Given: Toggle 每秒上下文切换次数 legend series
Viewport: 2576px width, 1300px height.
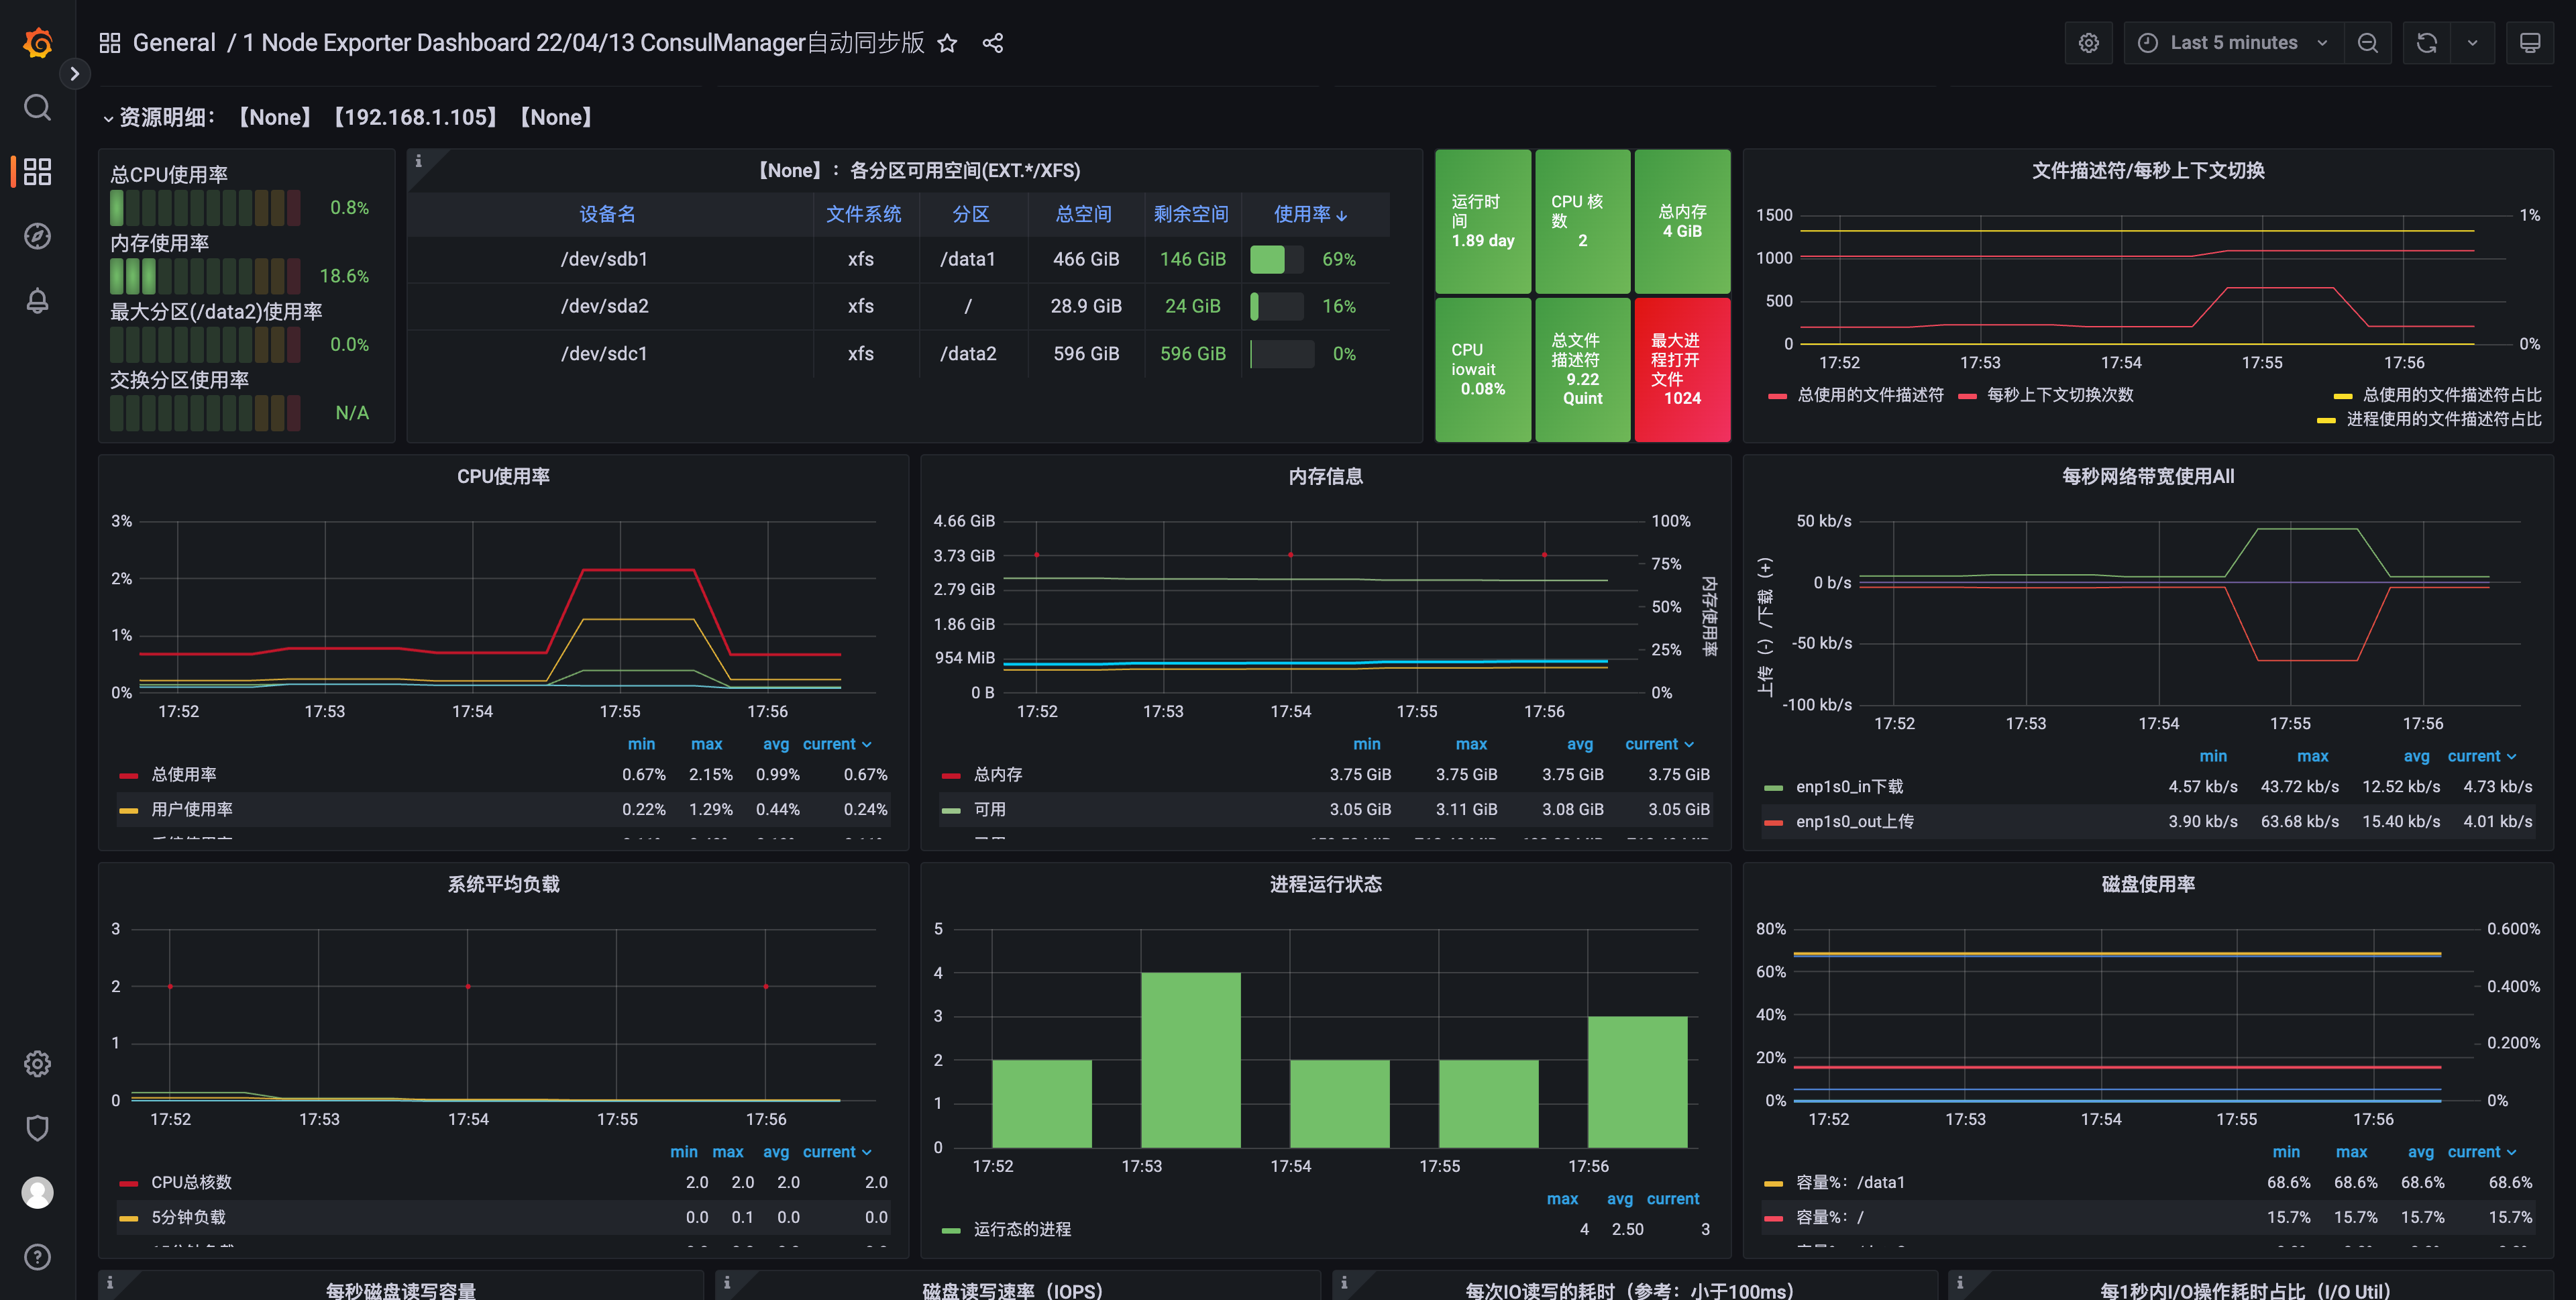Looking at the screenshot, I should tap(2060, 395).
